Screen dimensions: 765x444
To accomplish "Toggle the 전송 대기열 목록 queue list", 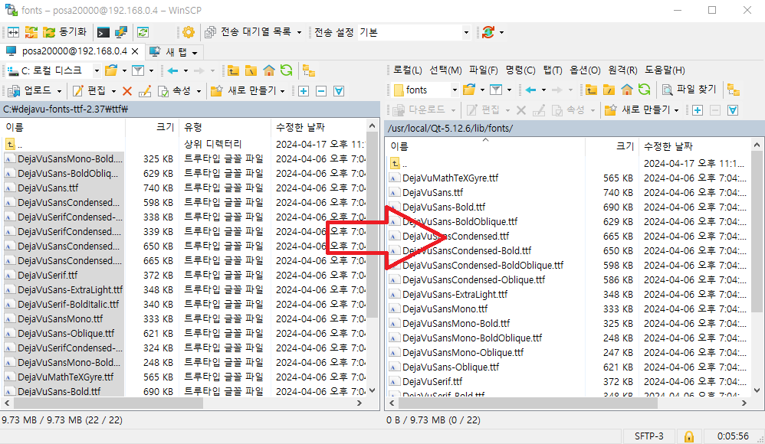I will click(248, 32).
